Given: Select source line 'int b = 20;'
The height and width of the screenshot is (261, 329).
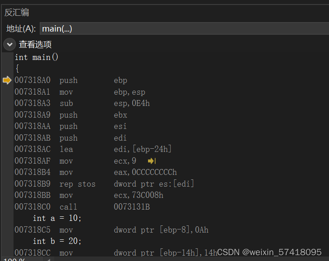Looking at the screenshot, I should [57, 241].
